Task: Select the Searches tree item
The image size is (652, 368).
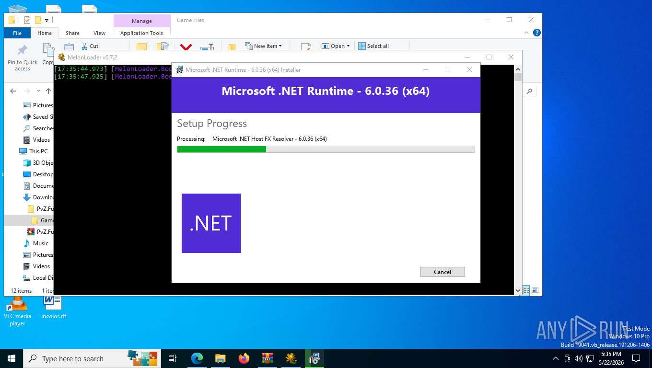Action: (x=38, y=128)
